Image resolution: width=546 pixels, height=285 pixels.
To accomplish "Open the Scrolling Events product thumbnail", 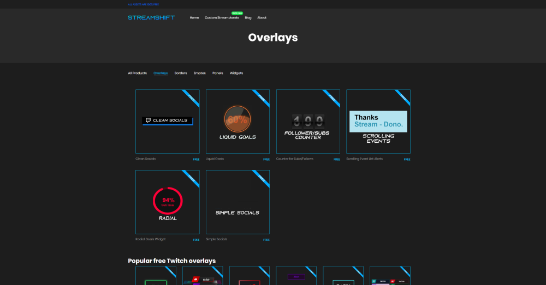I will (x=378, y=121).
